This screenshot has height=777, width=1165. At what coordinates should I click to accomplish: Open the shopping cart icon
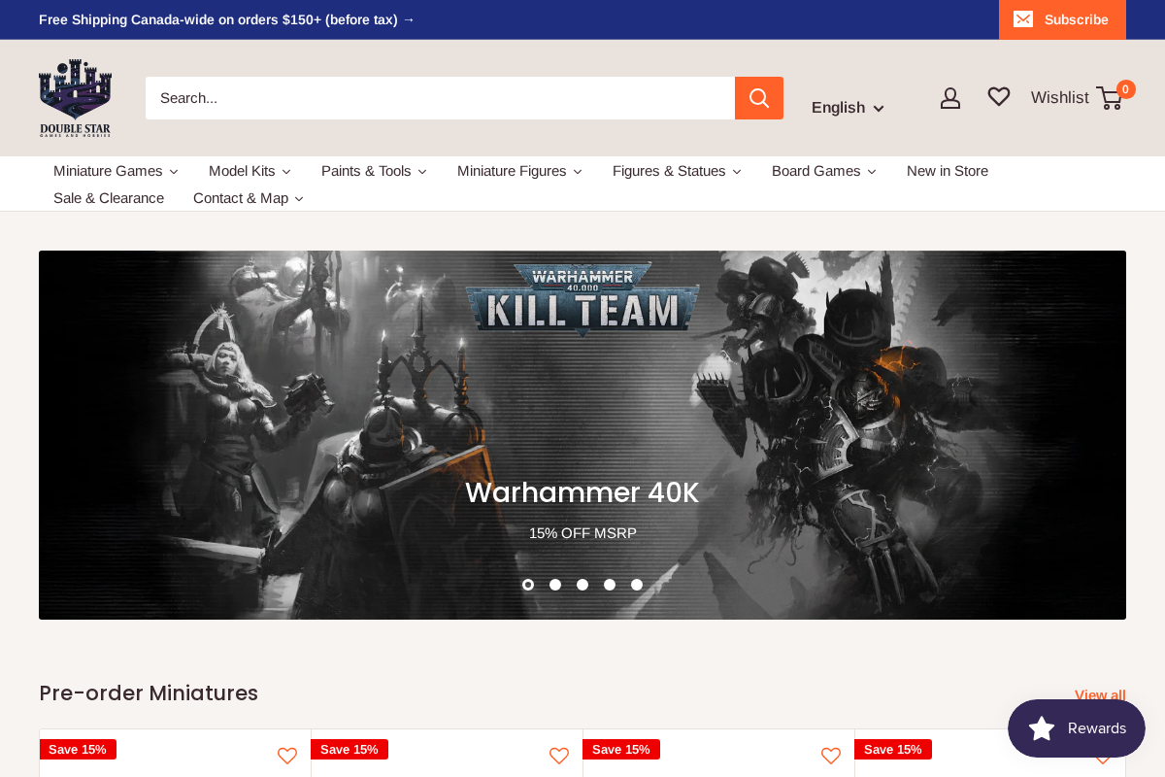pos(1110,98)
